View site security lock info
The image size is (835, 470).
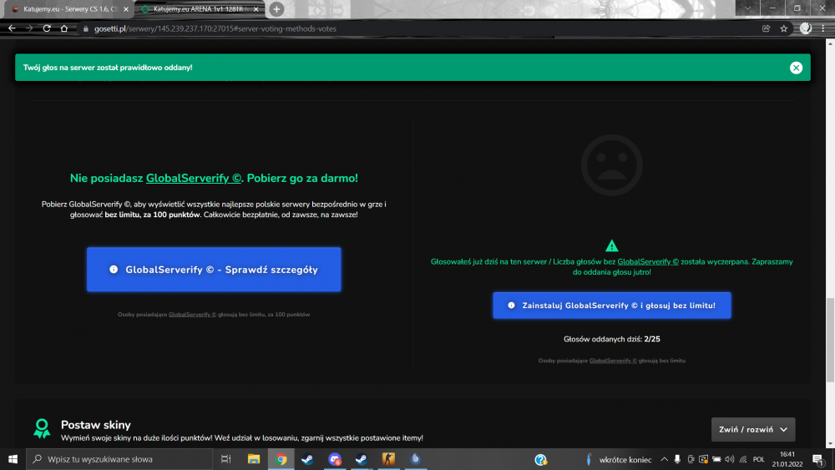[85, 28]
